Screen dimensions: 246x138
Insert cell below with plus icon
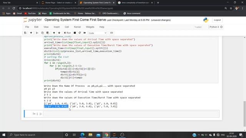31,33
